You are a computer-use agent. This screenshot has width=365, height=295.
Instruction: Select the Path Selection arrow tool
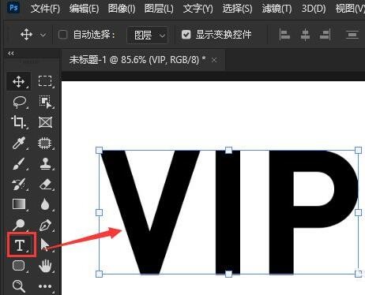pyautogui.click(x=45, y=245)
